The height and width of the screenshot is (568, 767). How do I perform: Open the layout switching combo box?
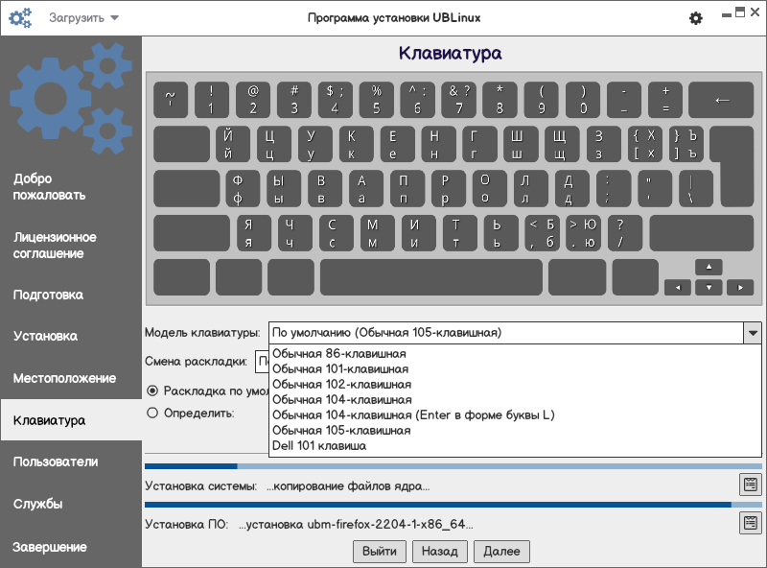tap(262, 362)
